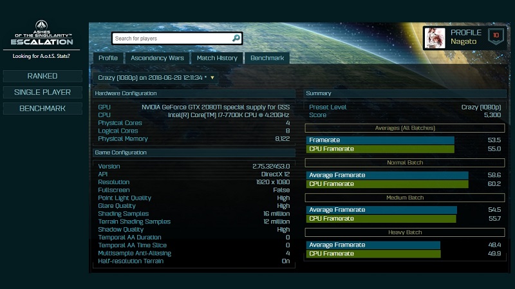Click the Averages (All Batches) heading

coord(405,128)
